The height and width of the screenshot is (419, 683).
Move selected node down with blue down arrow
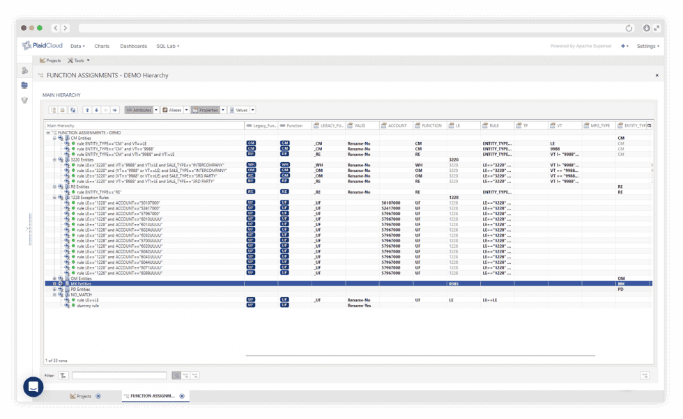(x=96, y=110)
